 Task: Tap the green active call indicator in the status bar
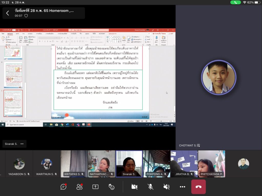tap(235, 2)
